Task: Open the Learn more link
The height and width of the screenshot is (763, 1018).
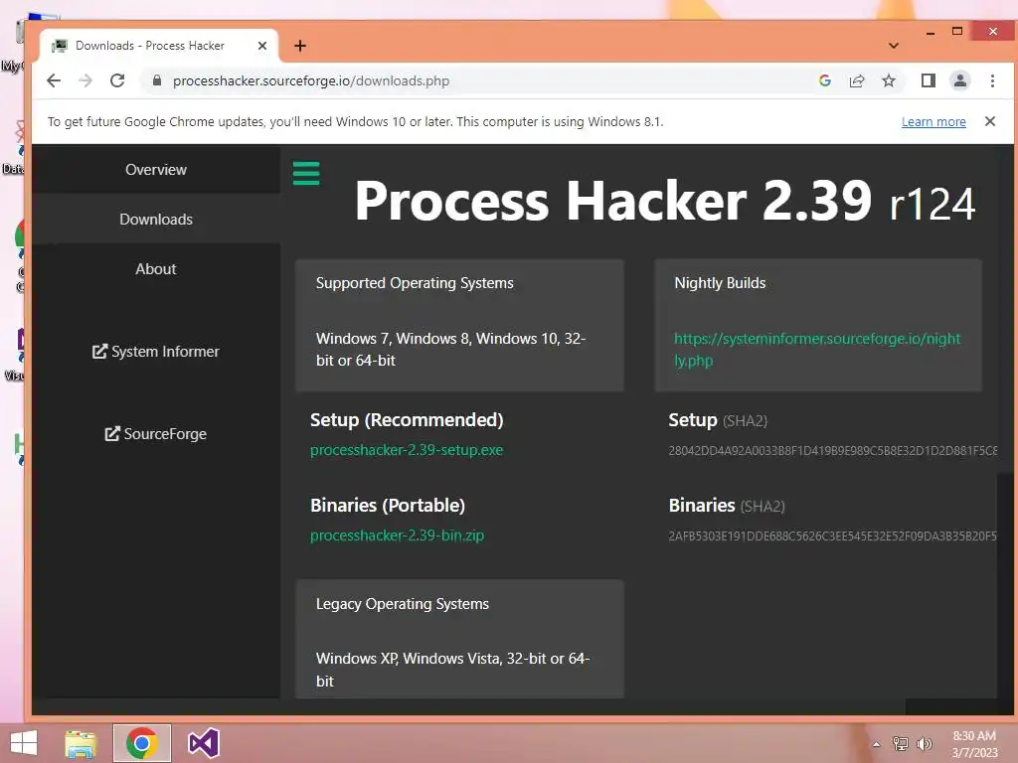Action: (933, 122)
